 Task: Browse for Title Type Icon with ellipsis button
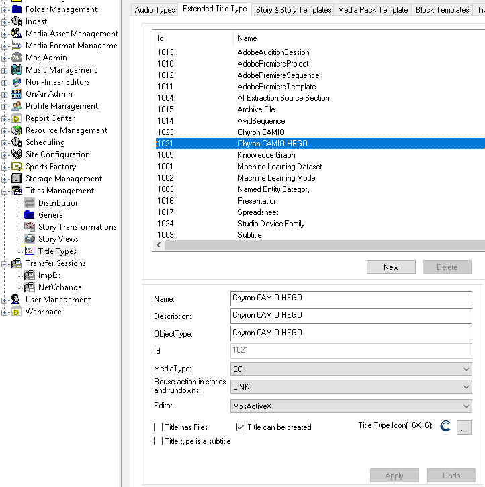tap(464, 427)
